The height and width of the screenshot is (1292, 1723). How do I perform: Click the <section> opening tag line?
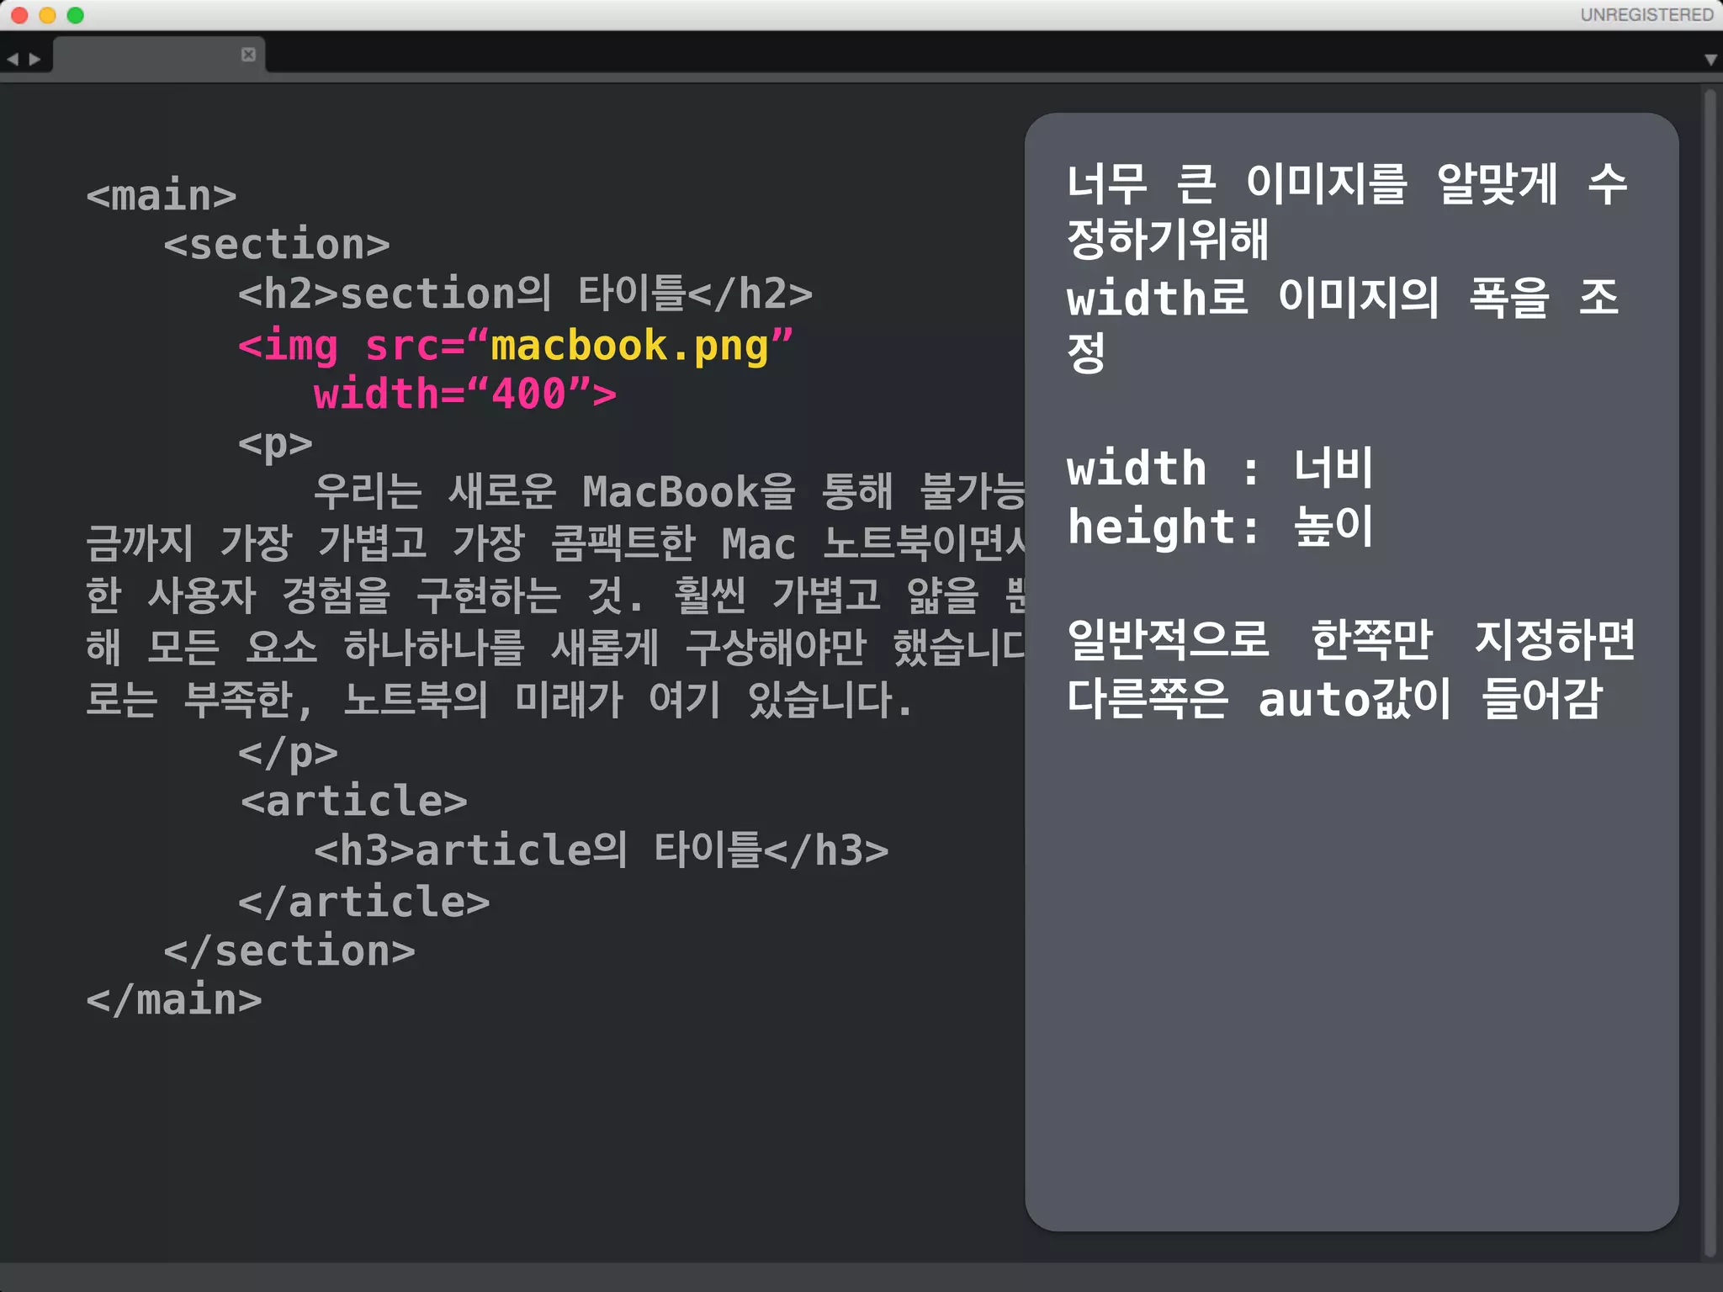tap(277, 245)
